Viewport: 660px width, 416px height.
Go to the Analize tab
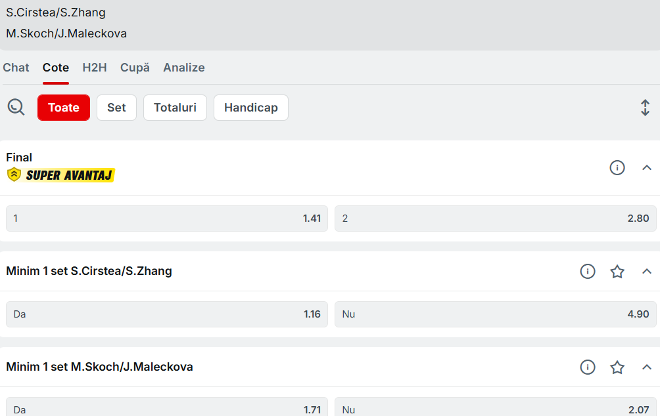(183, 68)
